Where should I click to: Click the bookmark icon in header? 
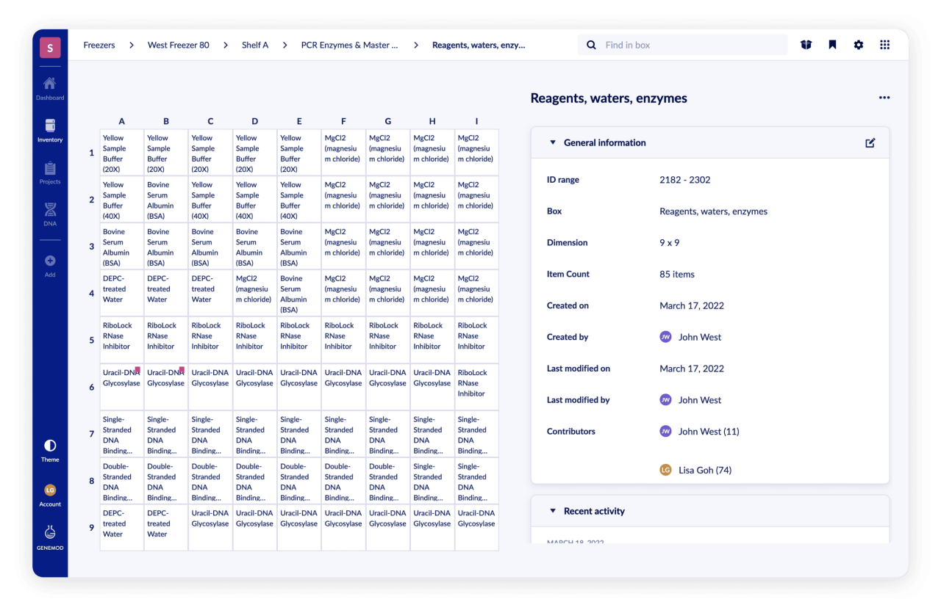click(x=832, y=45)
